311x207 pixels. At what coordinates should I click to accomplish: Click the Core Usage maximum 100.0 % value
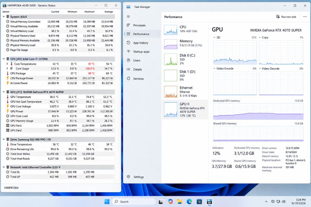click(90, 69)
